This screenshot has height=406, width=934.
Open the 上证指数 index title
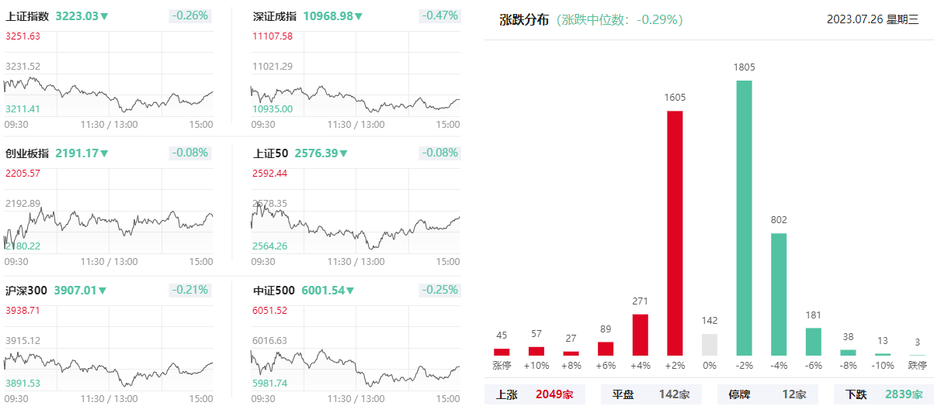click(27, 16)
